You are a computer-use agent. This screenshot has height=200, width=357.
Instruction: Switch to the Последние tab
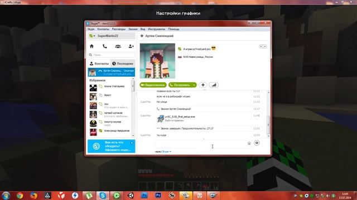tap(123, 64)
